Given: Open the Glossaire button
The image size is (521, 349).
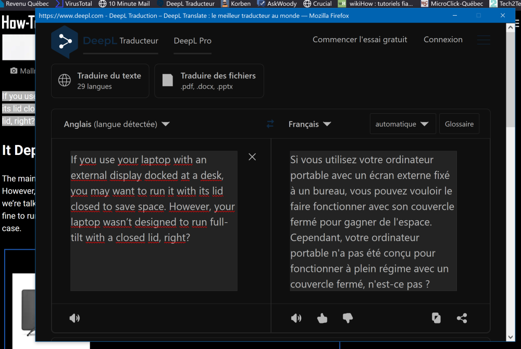Looking at the screenshot, I should coord(459,124).
